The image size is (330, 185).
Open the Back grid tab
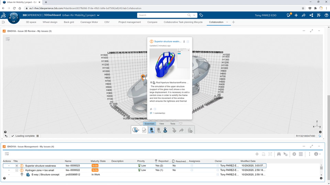click(69, 22)
